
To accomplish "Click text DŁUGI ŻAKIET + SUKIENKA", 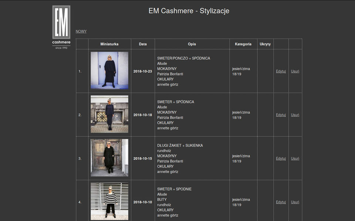I will click(180, 145).
